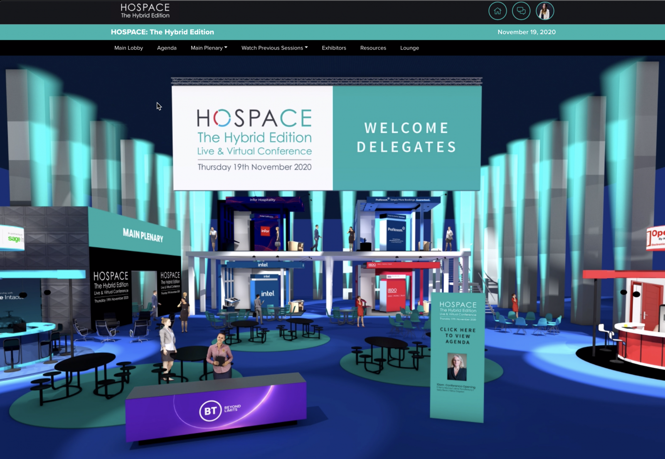Click the November 19, 2020 date
This screenshot has width=665, height=459.
[527, 32]
